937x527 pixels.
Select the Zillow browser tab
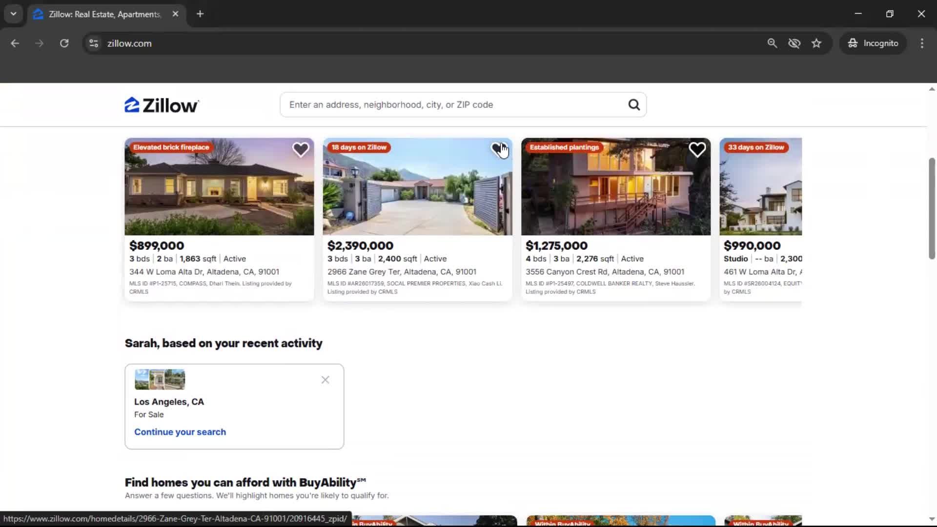click(x=104, y=14)
